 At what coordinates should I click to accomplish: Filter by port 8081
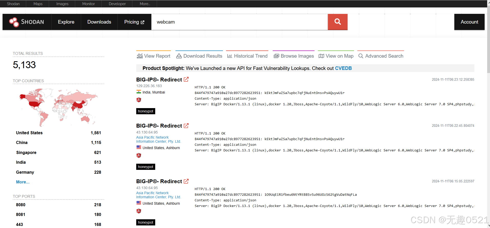click(58, 214)
